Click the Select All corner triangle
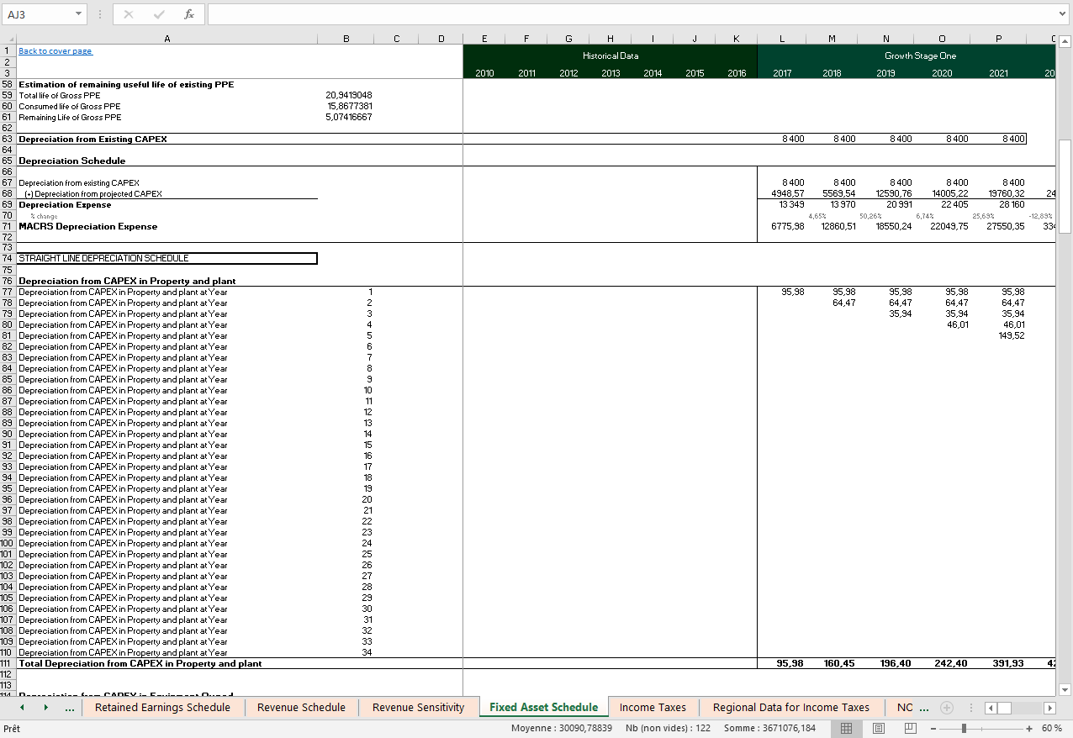The image size is (1073, 738). pyautogui.click(x=8, y=39)
